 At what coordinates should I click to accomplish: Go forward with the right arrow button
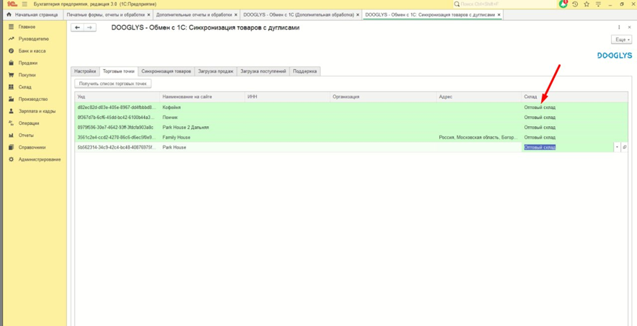coord(90,27)
